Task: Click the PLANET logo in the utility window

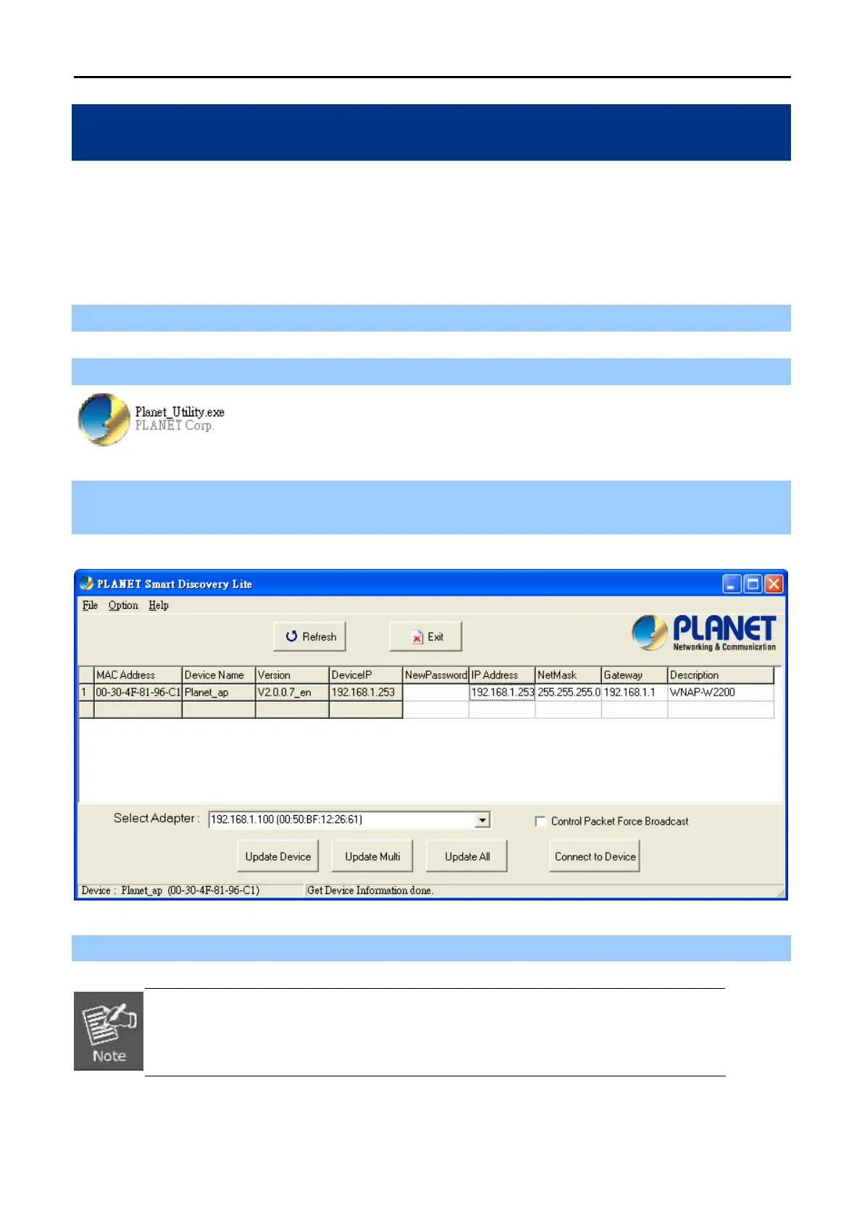Action: pos(703,633)
